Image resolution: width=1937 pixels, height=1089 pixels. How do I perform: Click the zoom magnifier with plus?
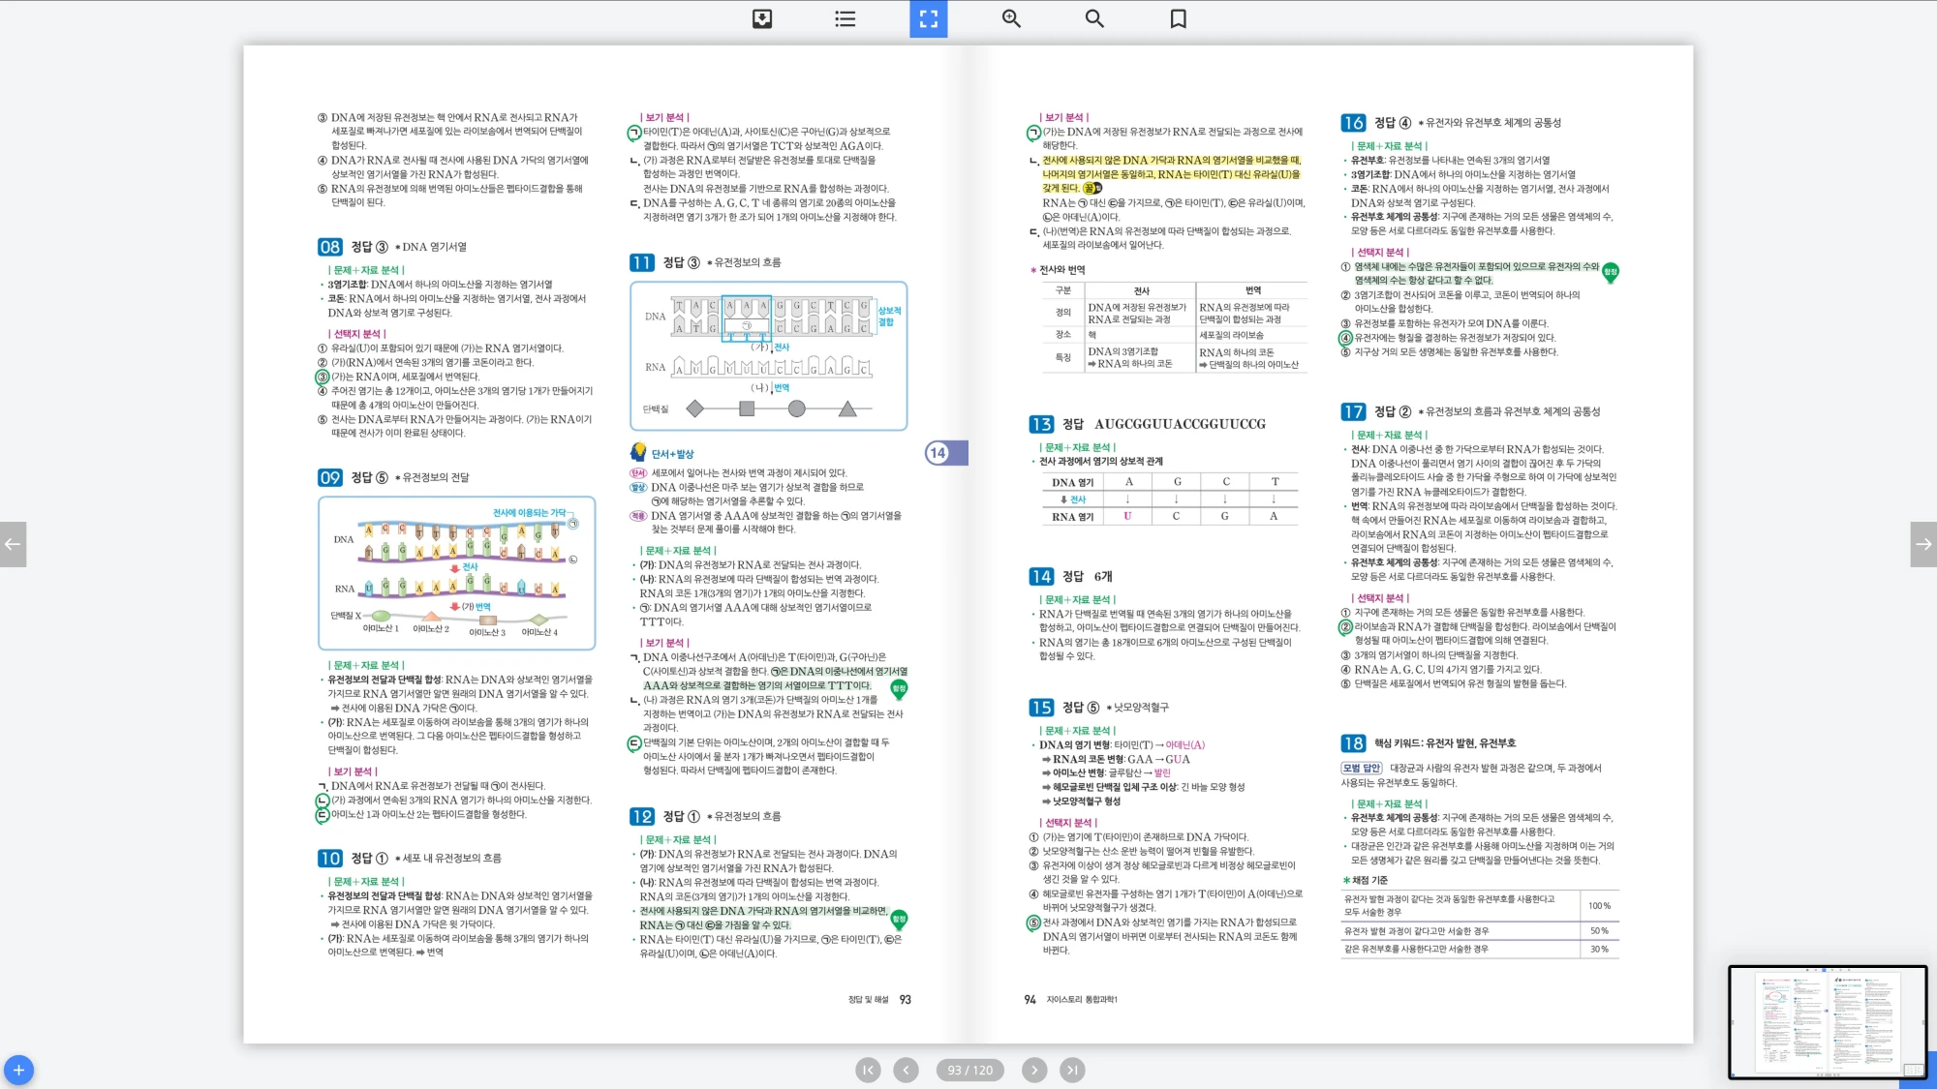[1011, 18]
